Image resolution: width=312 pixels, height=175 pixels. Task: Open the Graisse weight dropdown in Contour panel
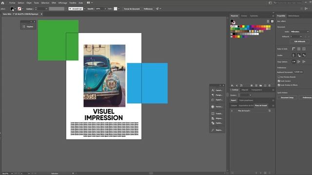tap(250, 95)
